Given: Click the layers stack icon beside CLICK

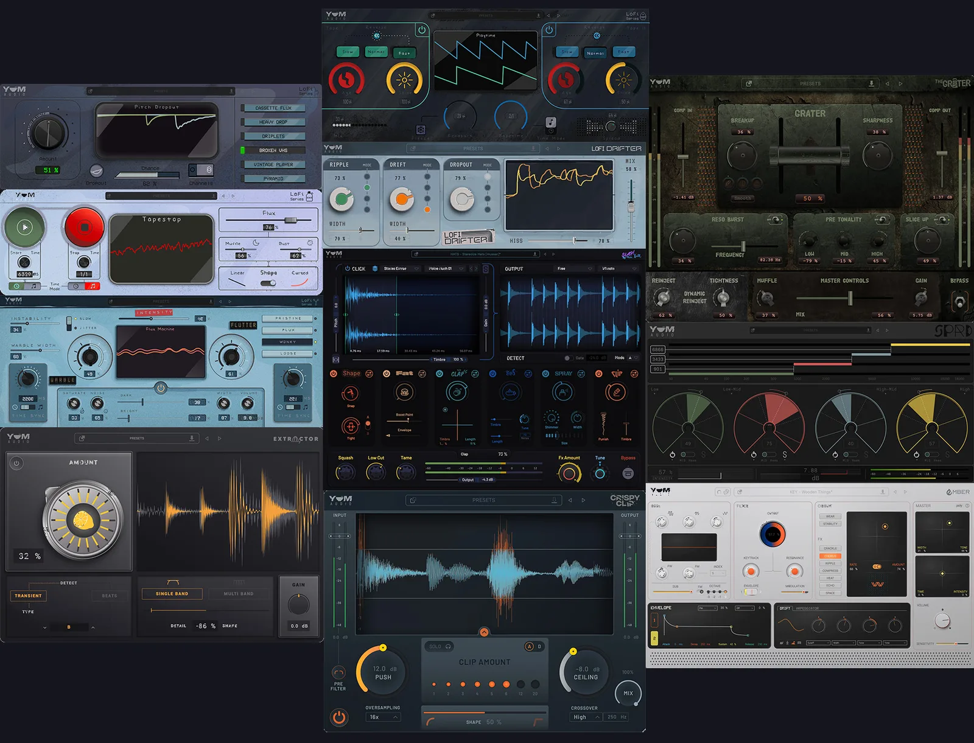Looking at the screenshot, I should point(375,268).
